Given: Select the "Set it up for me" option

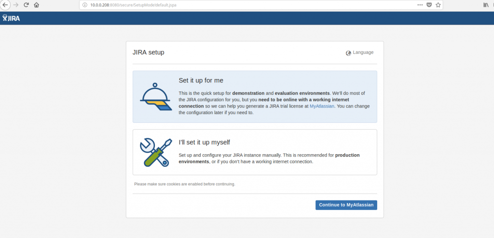Looking at the screenshot, I should pos(255,96).
